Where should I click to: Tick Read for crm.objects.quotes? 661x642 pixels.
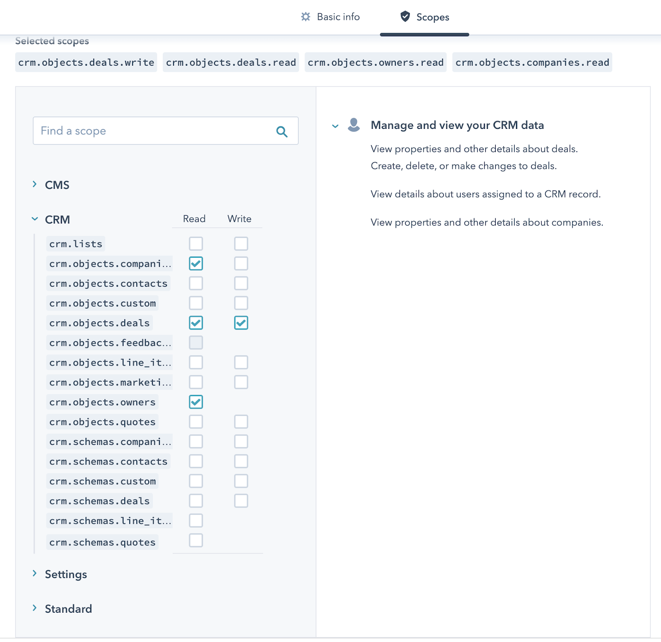196,422
